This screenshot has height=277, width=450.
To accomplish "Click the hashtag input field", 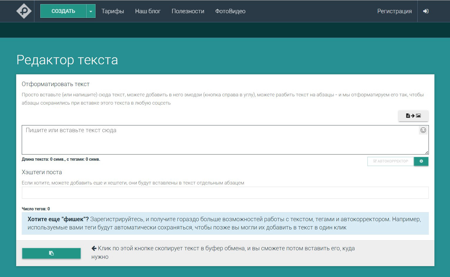I will pyautogui.click(x=225, y=193).
